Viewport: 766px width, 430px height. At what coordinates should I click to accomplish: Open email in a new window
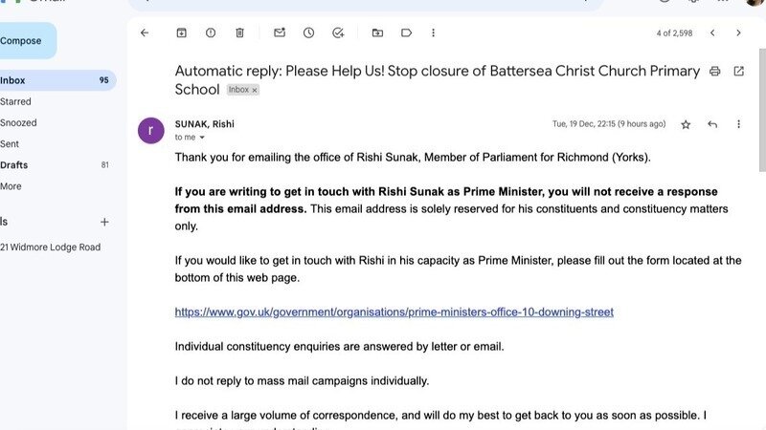(x=738, y=72)
